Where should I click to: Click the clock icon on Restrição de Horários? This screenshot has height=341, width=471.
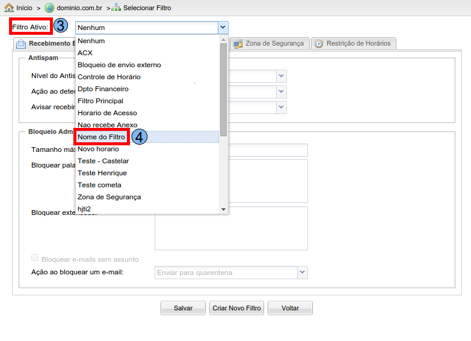(x=319, y=44)
